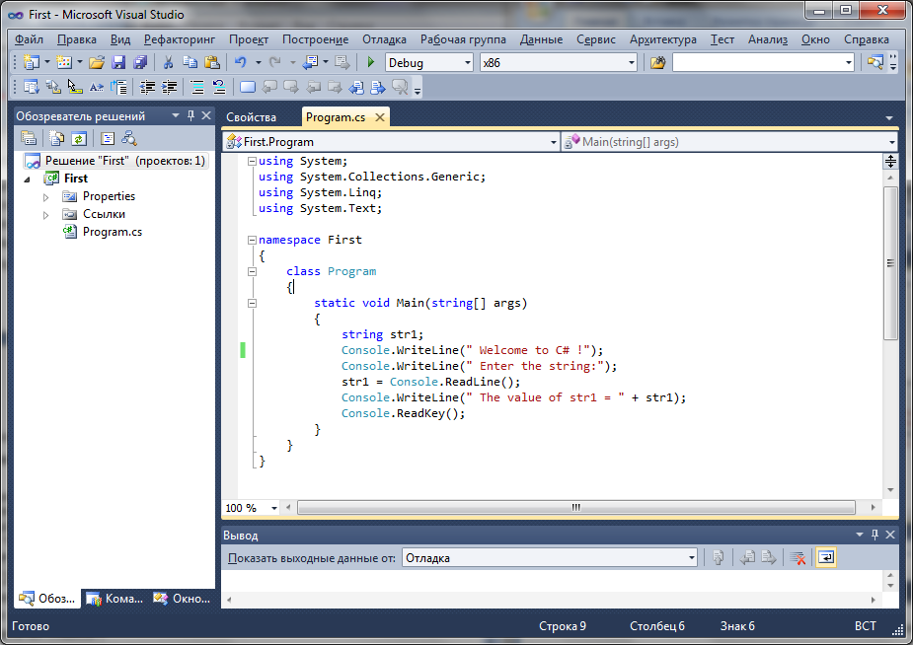Click the editor horizontal scrollbar thumb

tap(575, 507)
